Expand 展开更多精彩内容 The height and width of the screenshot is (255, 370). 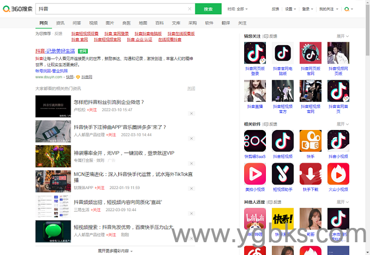point(115,251)
